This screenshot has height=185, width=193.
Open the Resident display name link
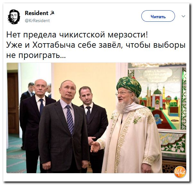36,13
